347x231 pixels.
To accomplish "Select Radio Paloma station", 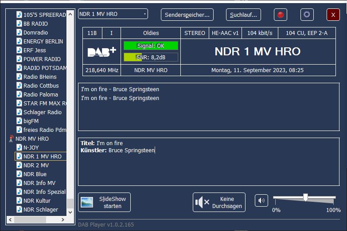I will (x=40, y=95).
